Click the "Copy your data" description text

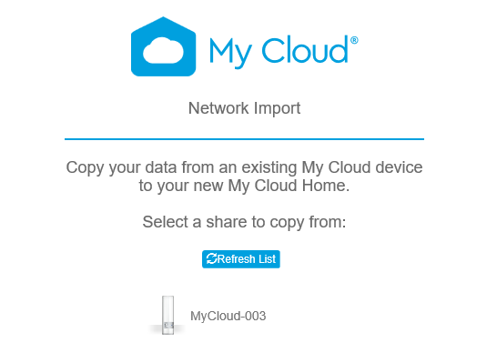[244, 177]
